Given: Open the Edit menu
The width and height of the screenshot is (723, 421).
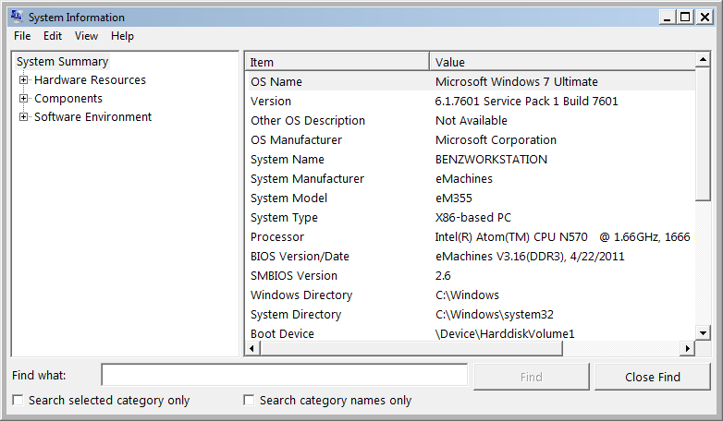Looking at the screenshot, I should pyautogui.click(x=53, y=36).
